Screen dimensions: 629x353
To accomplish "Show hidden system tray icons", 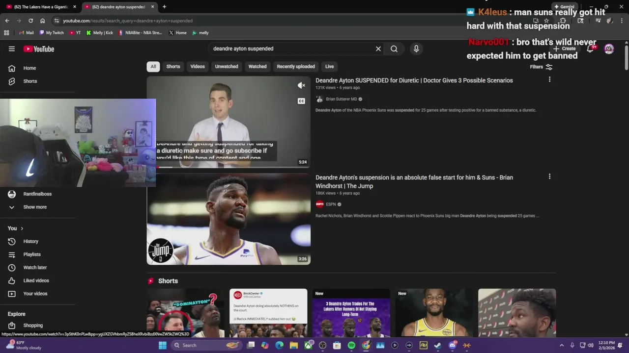I will 562,345.
